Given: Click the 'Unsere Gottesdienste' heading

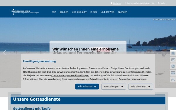Looking at the screenshot, I should [37, 99].
